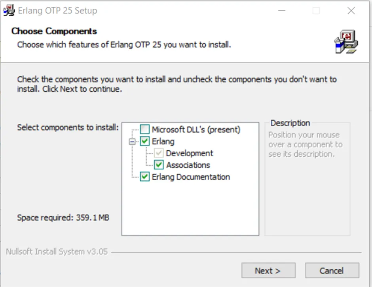Select the Erlang Documentation item label
This screenshot has height=287, width=372.
click(x=191, y=177)
